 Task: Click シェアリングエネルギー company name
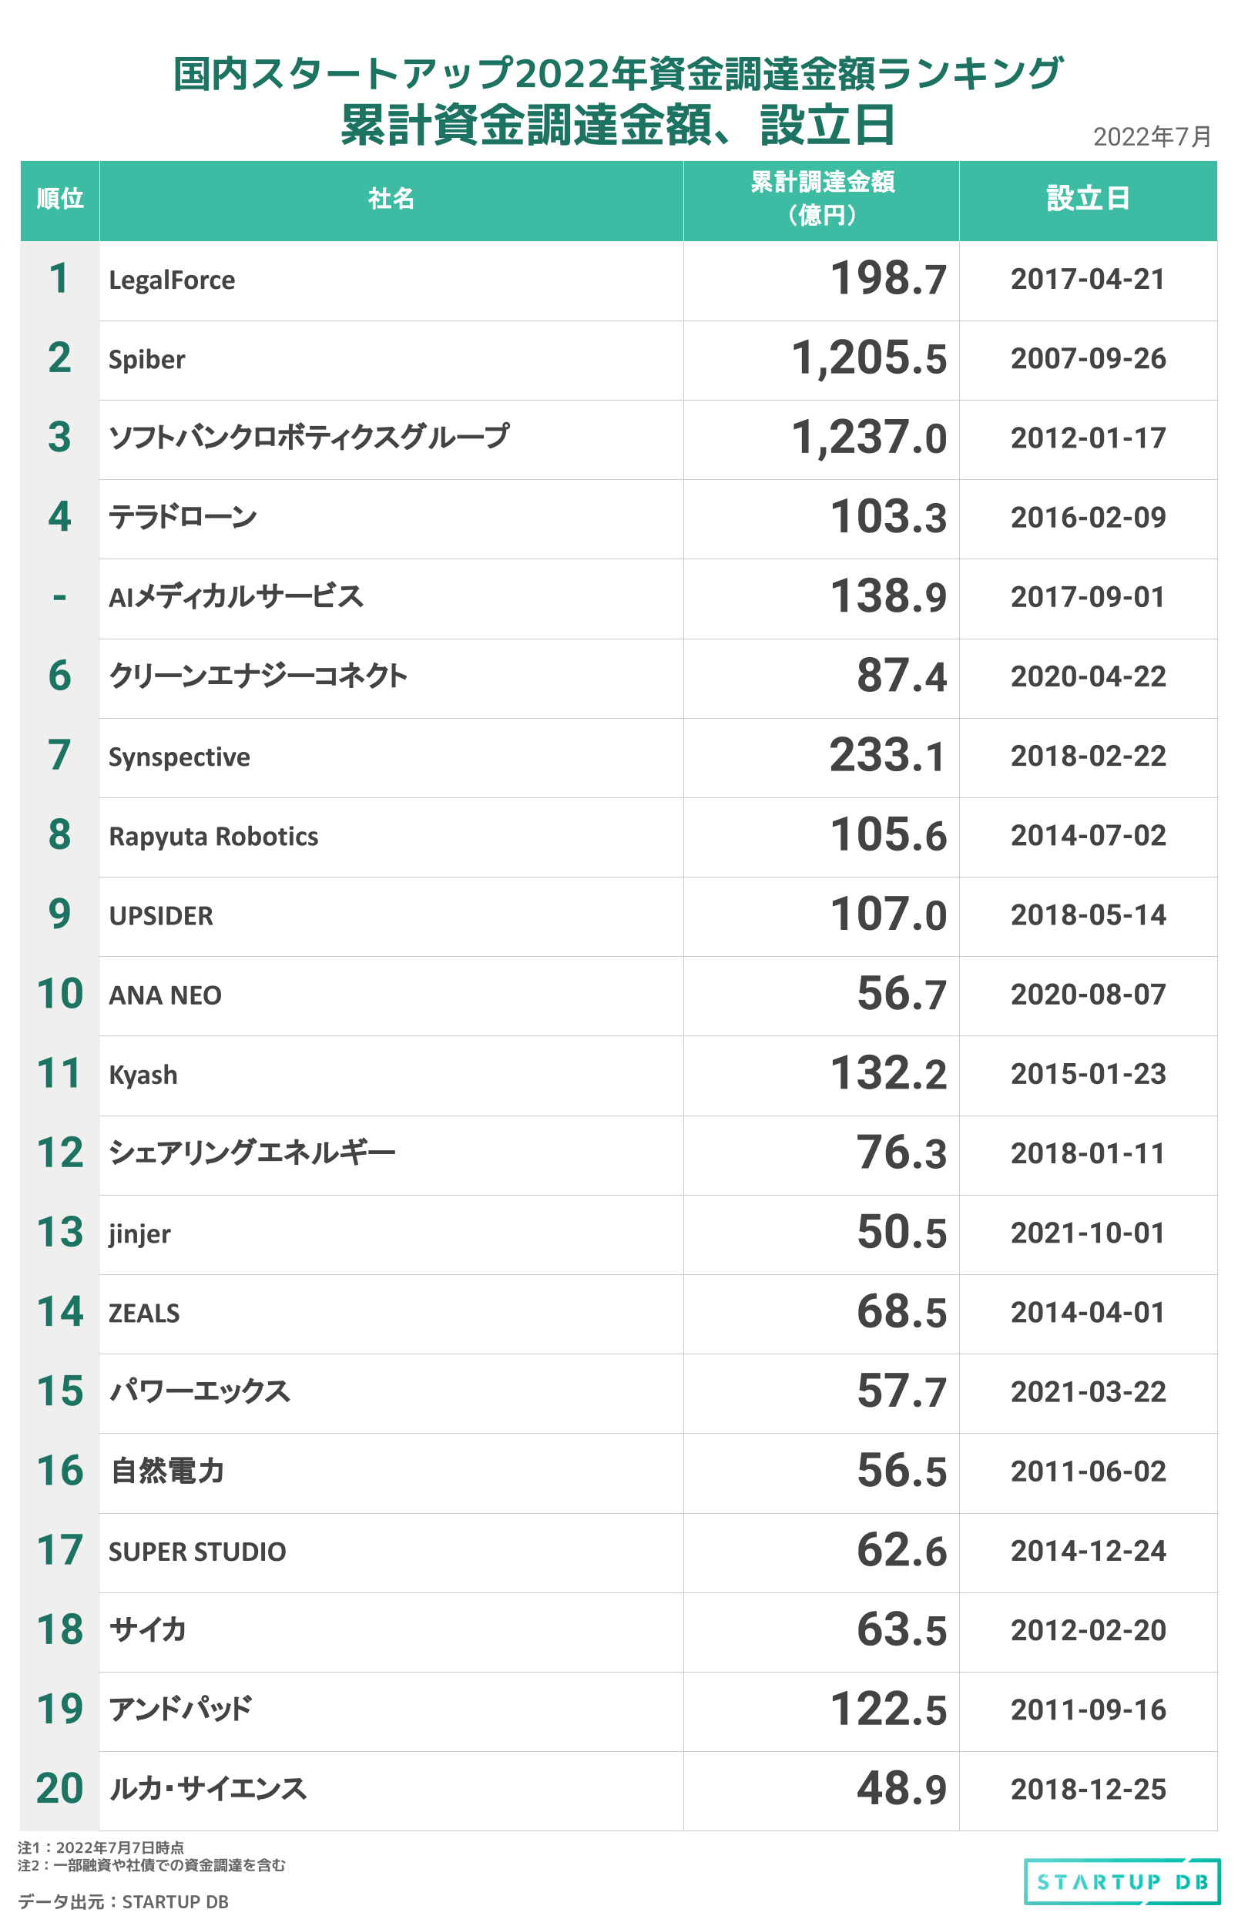253,1153
